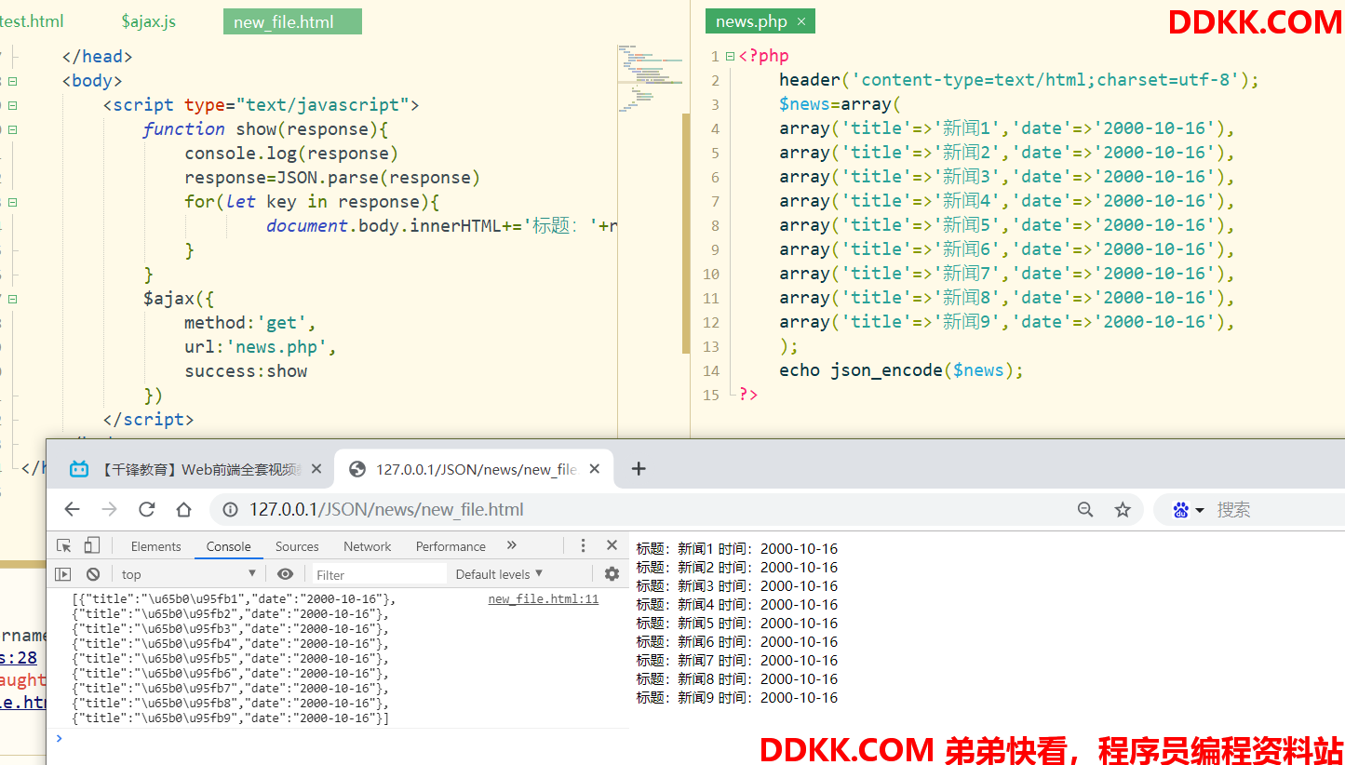
Task: Collapse the body tag fold marker
Action: coord(13,81)
